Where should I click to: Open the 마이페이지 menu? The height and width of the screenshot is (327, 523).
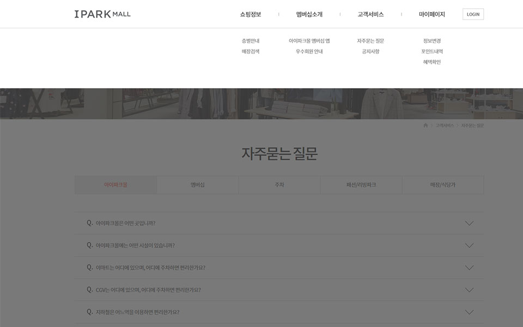tap(432, 14)
